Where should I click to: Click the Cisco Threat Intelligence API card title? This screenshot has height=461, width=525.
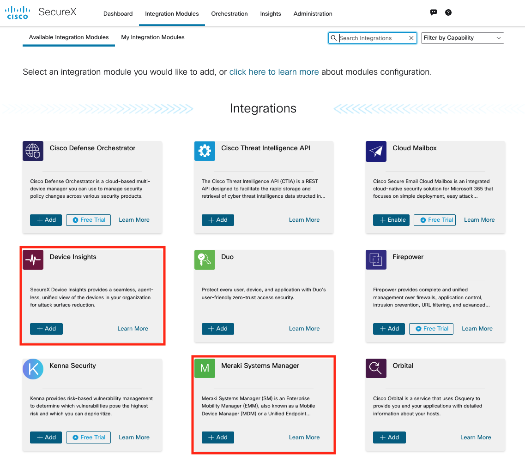point(266,148)
